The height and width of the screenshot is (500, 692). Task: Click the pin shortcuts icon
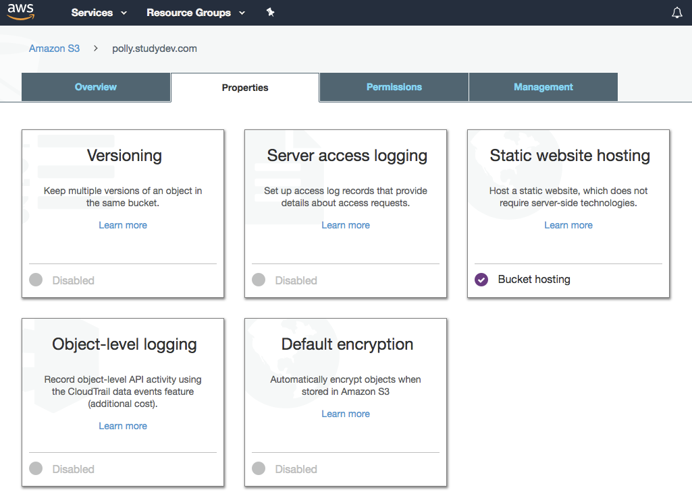tap(271, 12)
